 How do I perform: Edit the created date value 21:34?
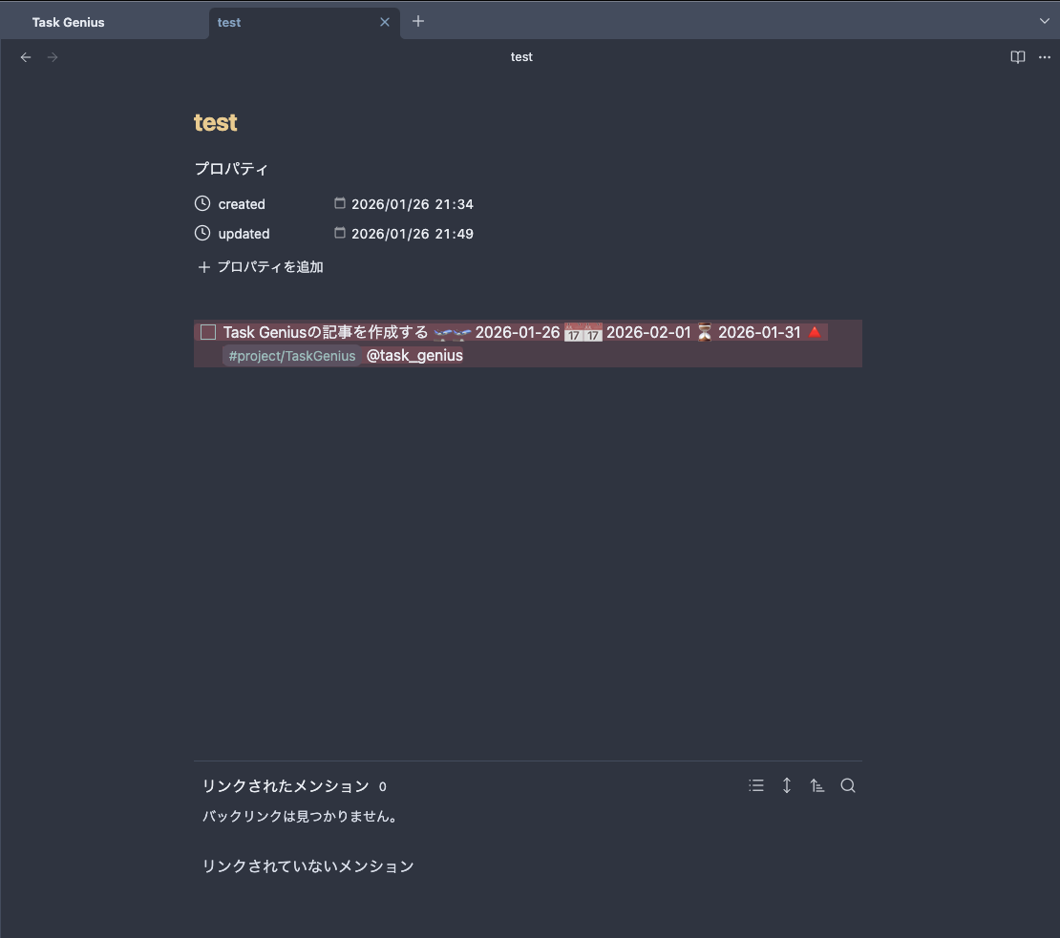[x=413, y=204]
